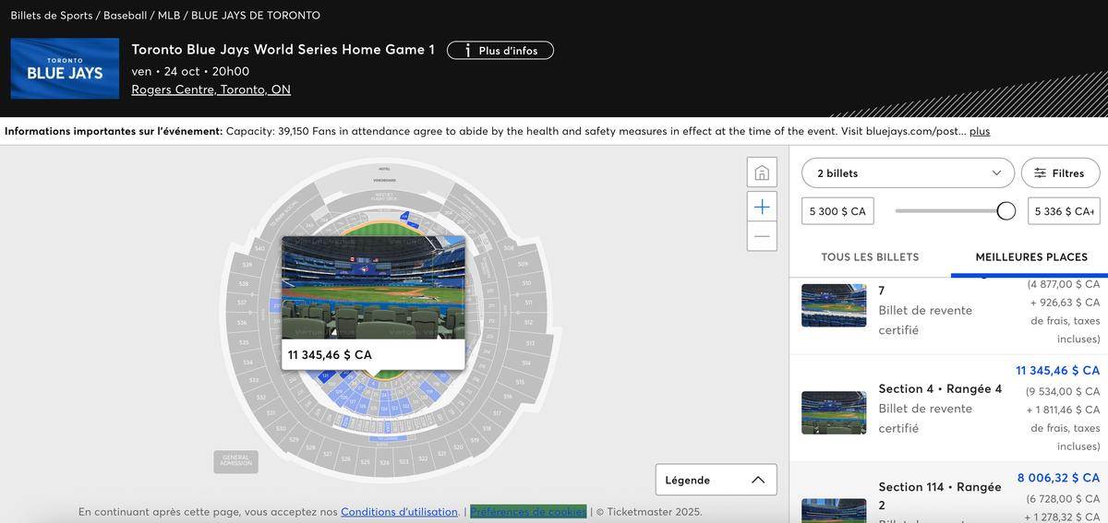This screenshot has height=523, width=1108.
Task: Click the minimum price field 5 300 $
Action: pyautogui.click(x=837, y=211)
